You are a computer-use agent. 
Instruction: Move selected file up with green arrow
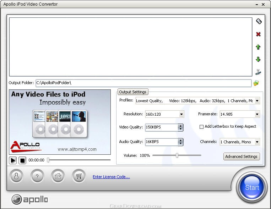258,47
